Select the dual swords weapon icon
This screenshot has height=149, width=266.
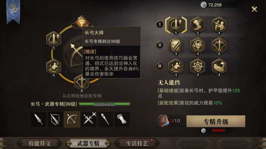[89, 119]
